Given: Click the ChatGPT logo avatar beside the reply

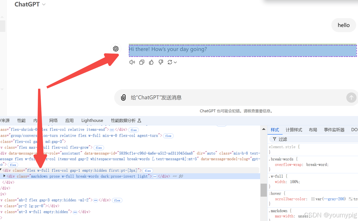Looking at the screenshot, I should tap(116, 49).
